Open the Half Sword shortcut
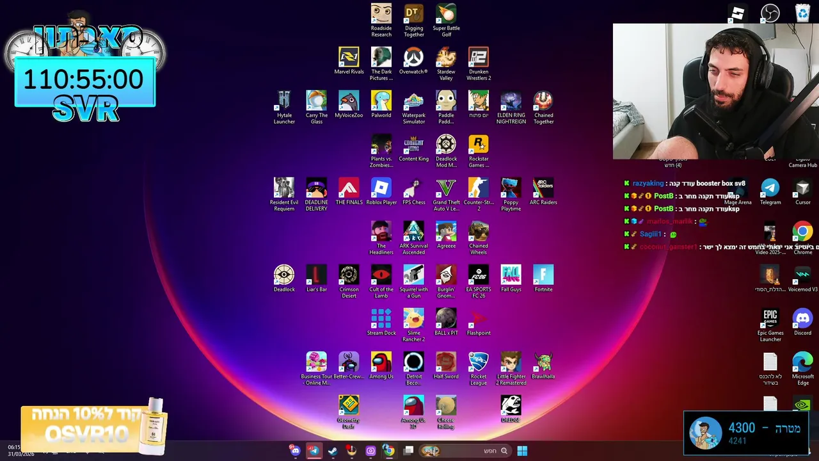 click(446, 366)
